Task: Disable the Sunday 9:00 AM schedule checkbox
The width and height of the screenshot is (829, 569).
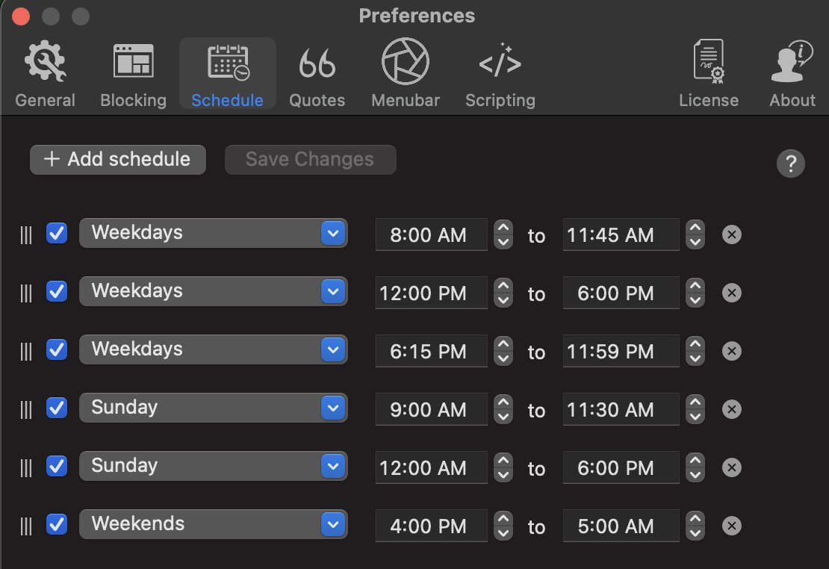Action: pyautogui.click(x=57, y=408)
